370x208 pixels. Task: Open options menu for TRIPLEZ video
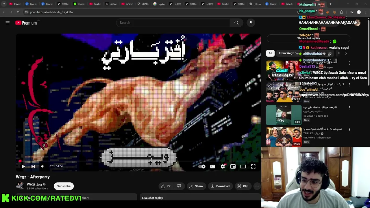[x=349, y=129]
